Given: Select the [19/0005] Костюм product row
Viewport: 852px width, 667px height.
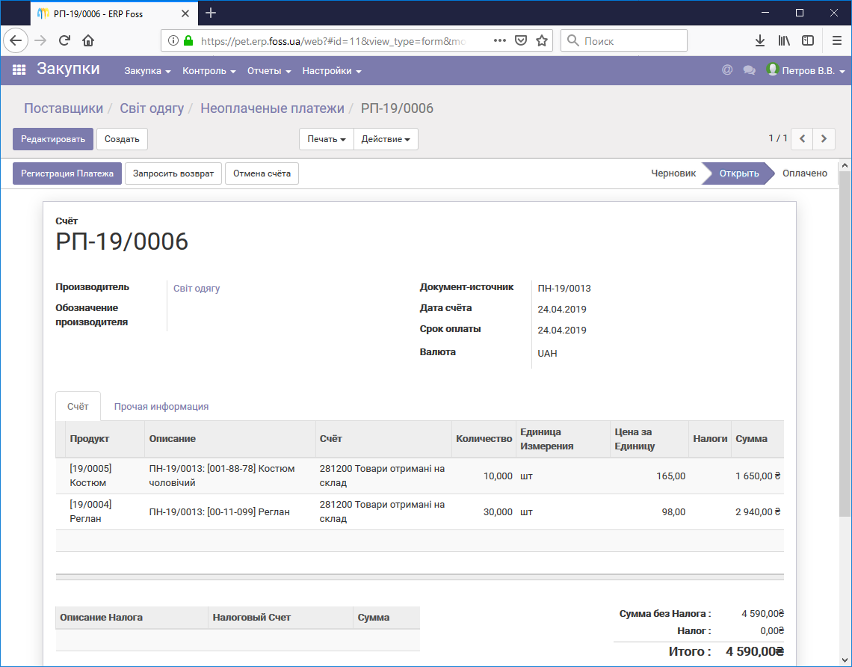Looking at the screenshot, I should point(419,476).
